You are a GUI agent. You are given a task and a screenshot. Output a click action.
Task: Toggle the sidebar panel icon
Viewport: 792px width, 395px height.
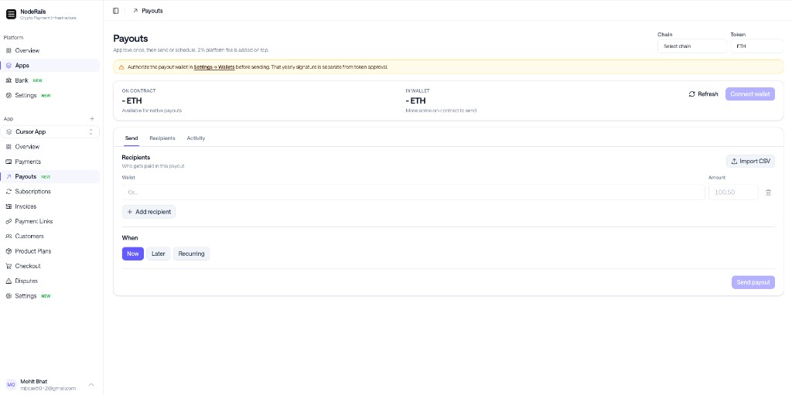pyautogui.click(x=116, y=11)
